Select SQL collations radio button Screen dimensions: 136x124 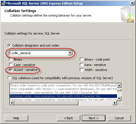pyautogui.click(x=9, y=78)
